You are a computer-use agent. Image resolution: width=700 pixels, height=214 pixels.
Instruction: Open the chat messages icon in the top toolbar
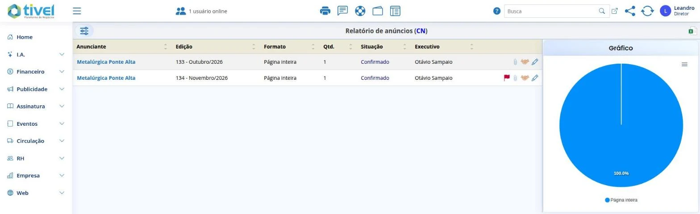coord(342,11)
